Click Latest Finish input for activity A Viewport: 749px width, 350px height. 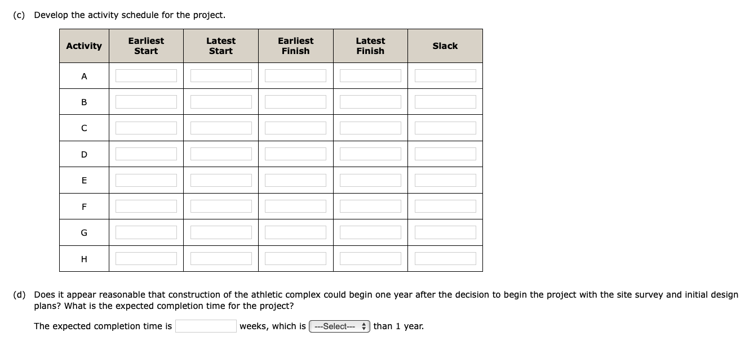pos(370,75)
